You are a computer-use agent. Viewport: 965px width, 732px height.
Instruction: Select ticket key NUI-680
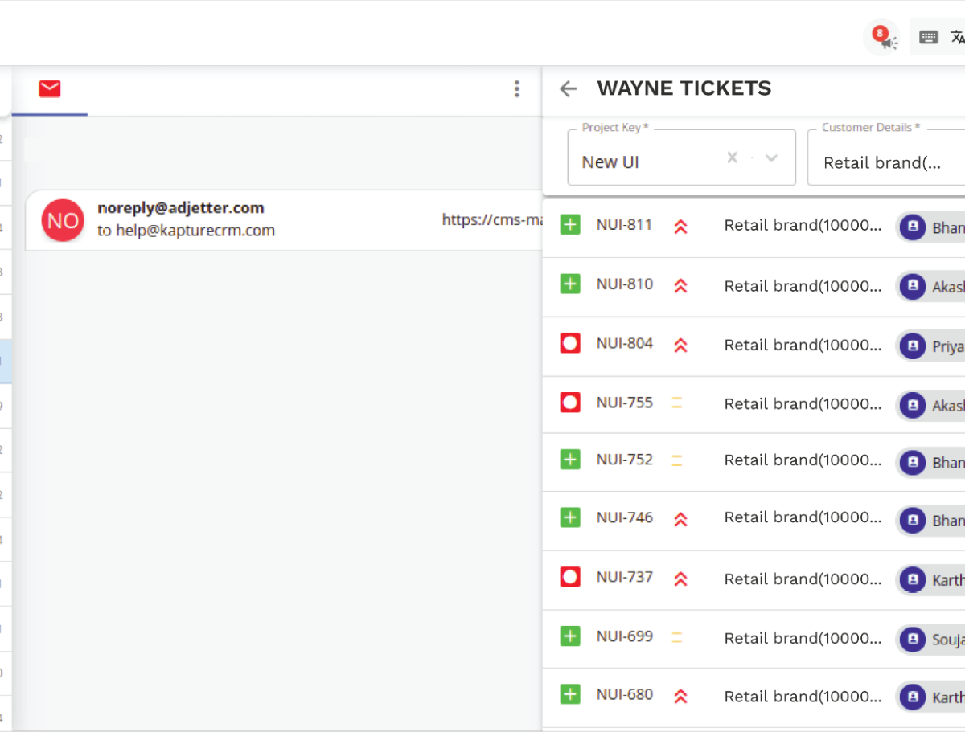pos(624,694)
